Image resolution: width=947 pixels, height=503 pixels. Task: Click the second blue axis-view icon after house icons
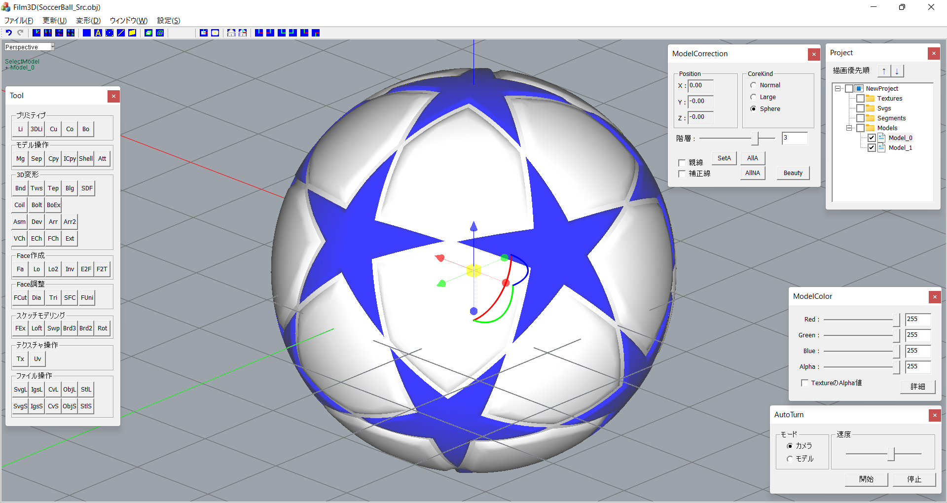pyautogui.click(x=270, y=33)
